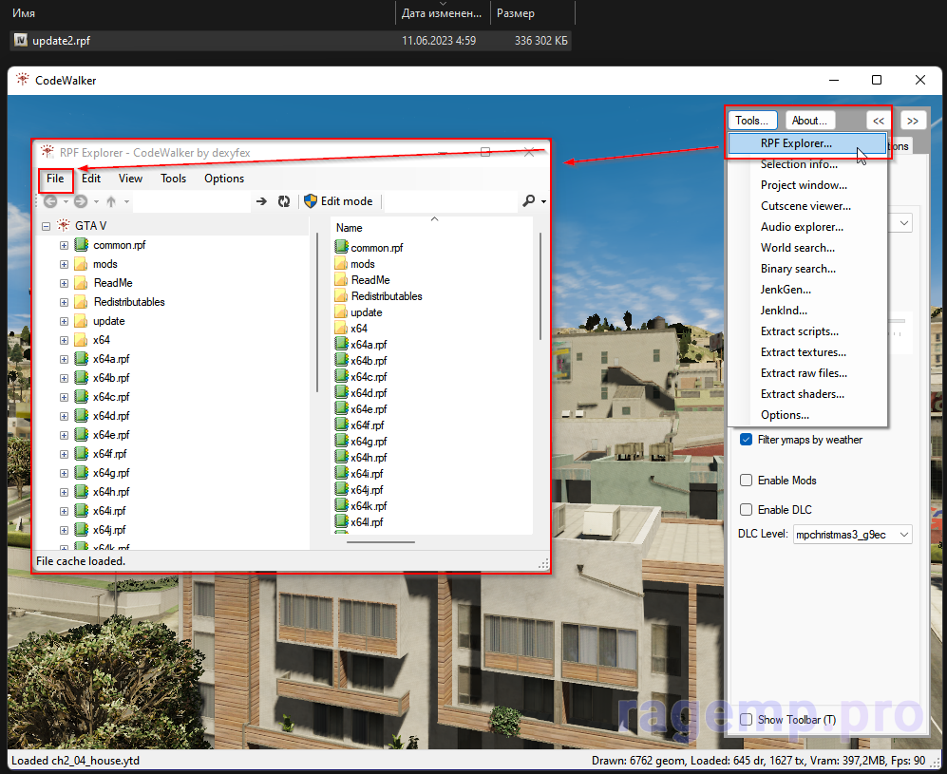Collapse the GTA V root tree node
Screen dimensions: 947x774
pos(46,226)
